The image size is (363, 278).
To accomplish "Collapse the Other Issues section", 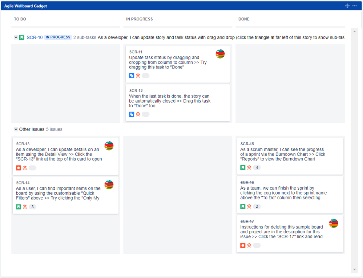I will point(16,129).
